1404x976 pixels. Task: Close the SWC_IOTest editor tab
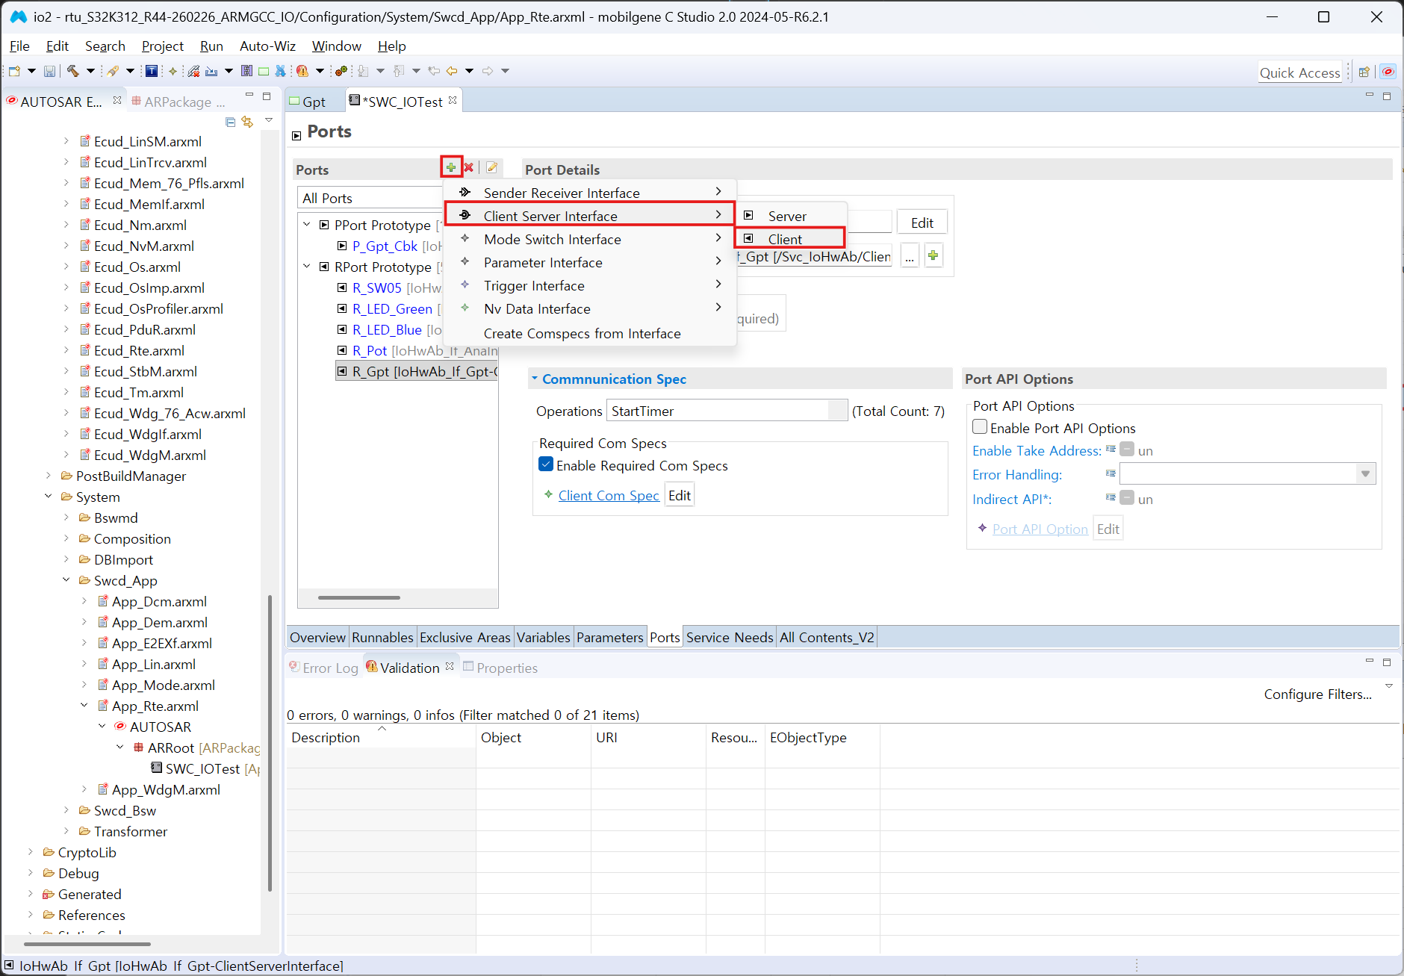[453, 101]
